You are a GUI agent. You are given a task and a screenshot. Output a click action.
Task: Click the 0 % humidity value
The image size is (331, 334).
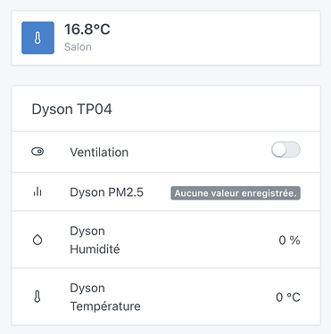(289, 240)
